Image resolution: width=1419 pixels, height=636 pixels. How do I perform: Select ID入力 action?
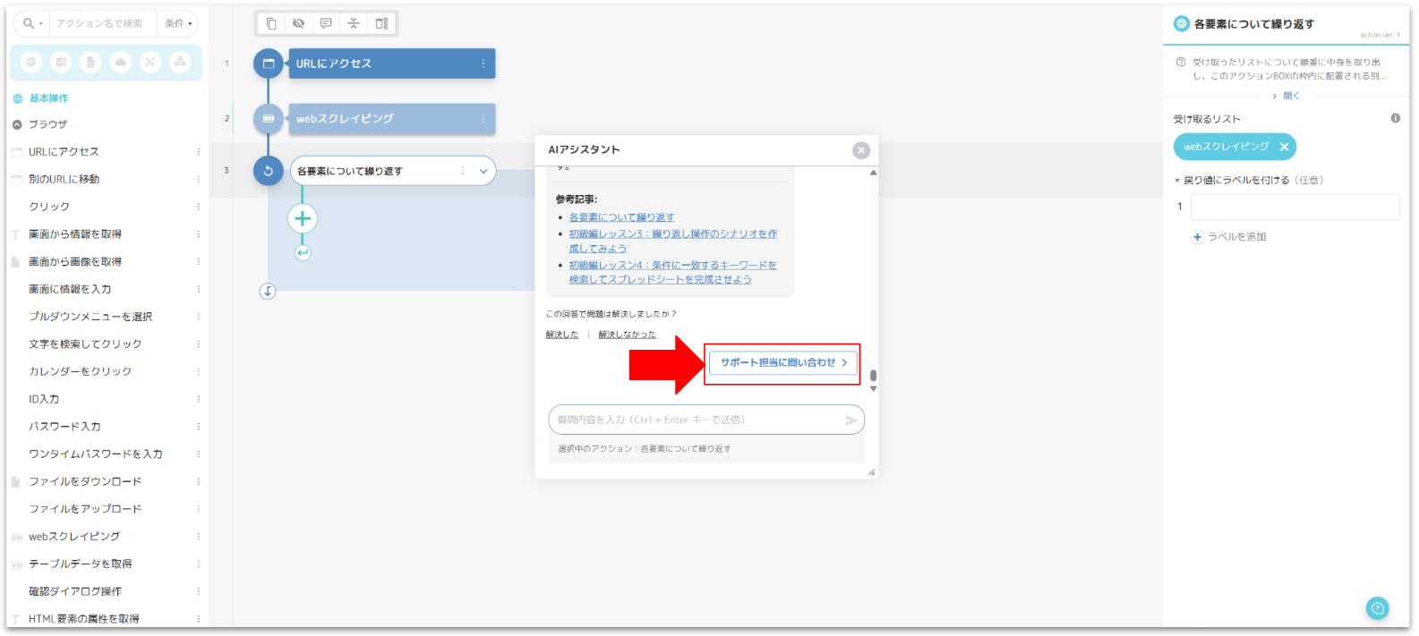point(44,399)
